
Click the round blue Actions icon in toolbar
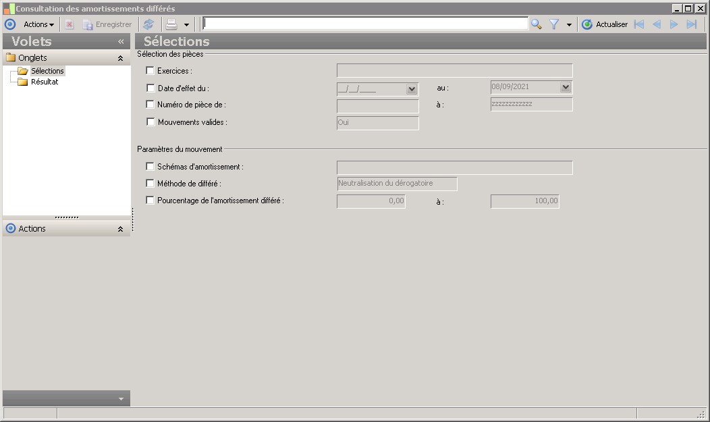10,24
